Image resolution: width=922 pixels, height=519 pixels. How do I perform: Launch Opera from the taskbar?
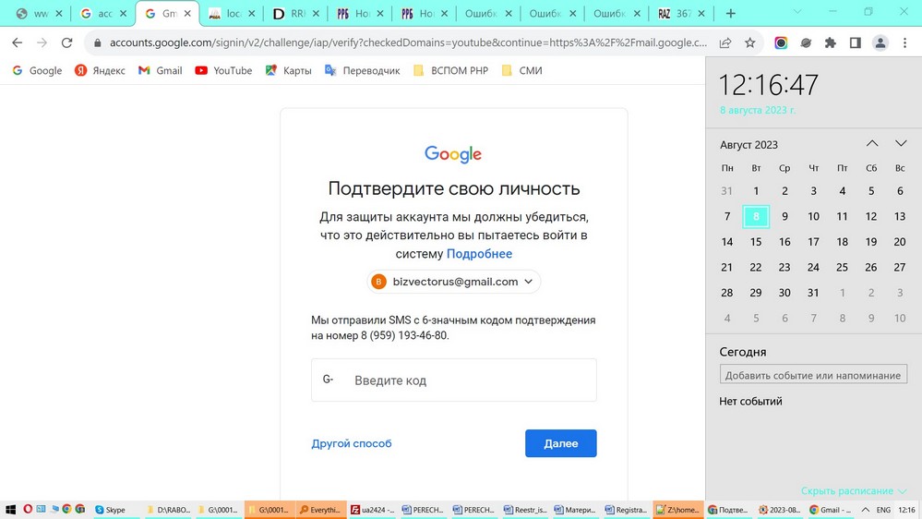[x=28, y=509]
